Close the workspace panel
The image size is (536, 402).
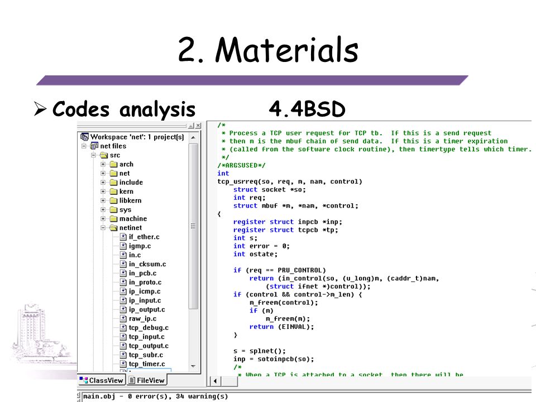pos(198,126)
